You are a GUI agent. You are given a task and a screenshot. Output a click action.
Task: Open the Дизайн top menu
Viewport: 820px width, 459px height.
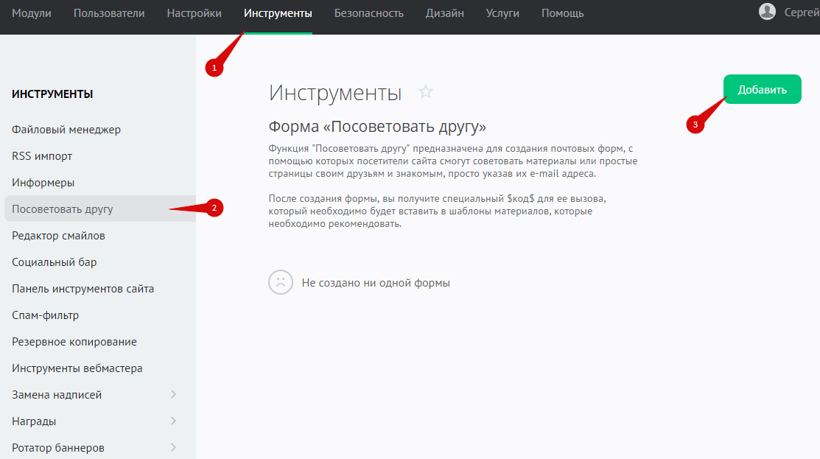(444, 13)
